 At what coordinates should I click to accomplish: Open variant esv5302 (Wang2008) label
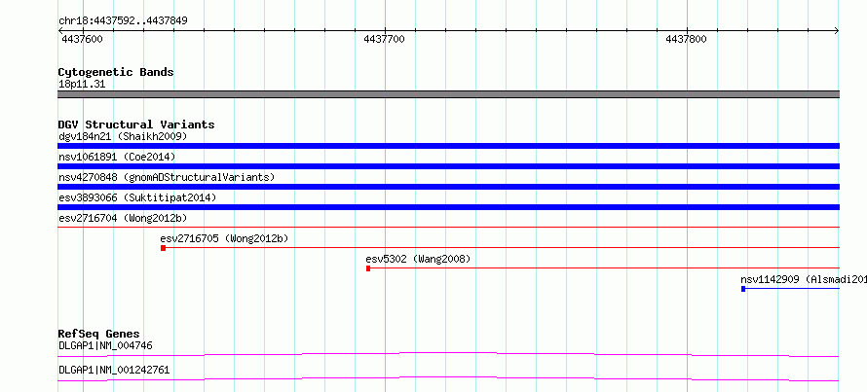[x=418, y=259]
